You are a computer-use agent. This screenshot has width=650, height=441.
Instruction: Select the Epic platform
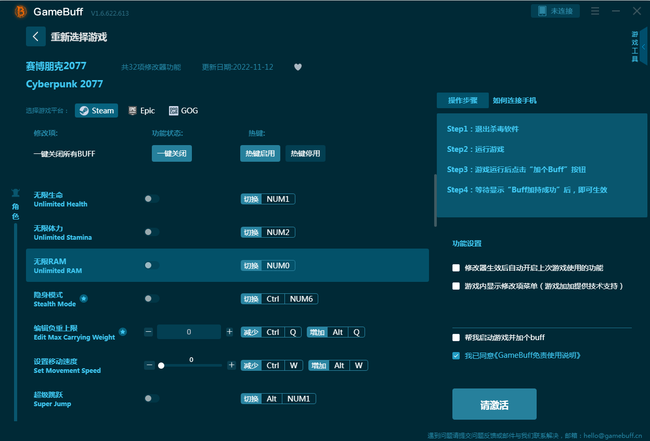click(141, 110)
